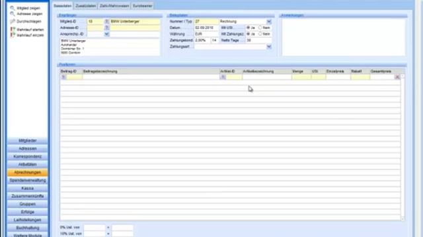
Task: Click the magnifier icon beside Mitglied zeigen
Action: 12,8
